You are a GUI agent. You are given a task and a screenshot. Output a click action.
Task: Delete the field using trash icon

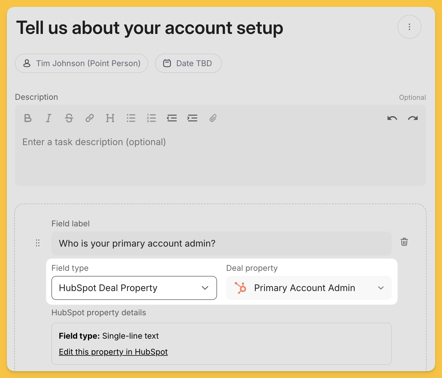404,242
